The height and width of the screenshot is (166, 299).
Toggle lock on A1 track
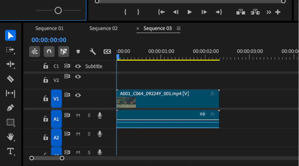tap(46, 119)
